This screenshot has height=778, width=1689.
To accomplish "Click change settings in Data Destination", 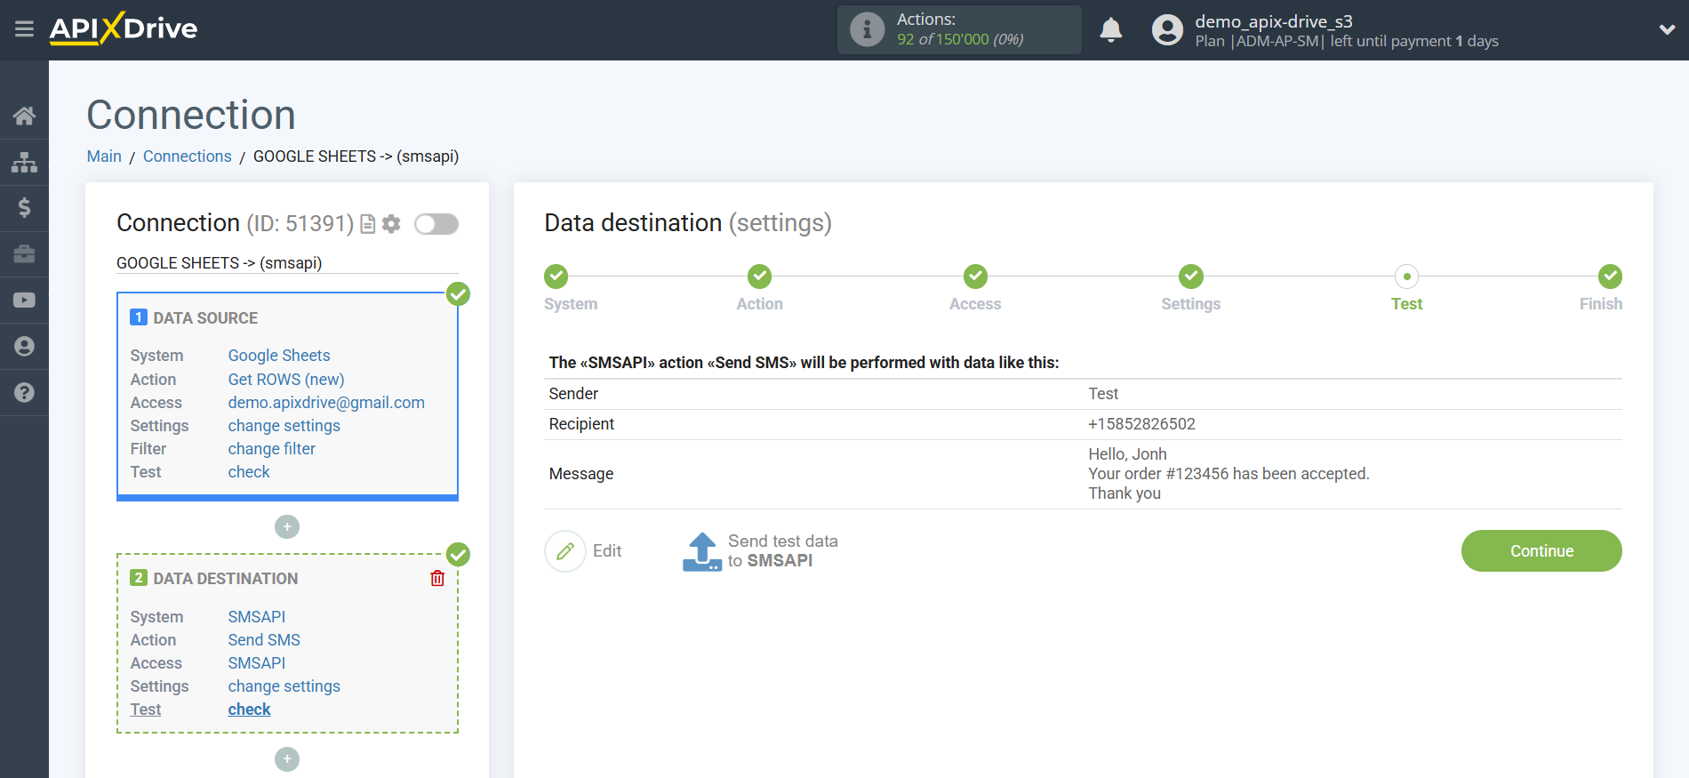I will [284, 686].
